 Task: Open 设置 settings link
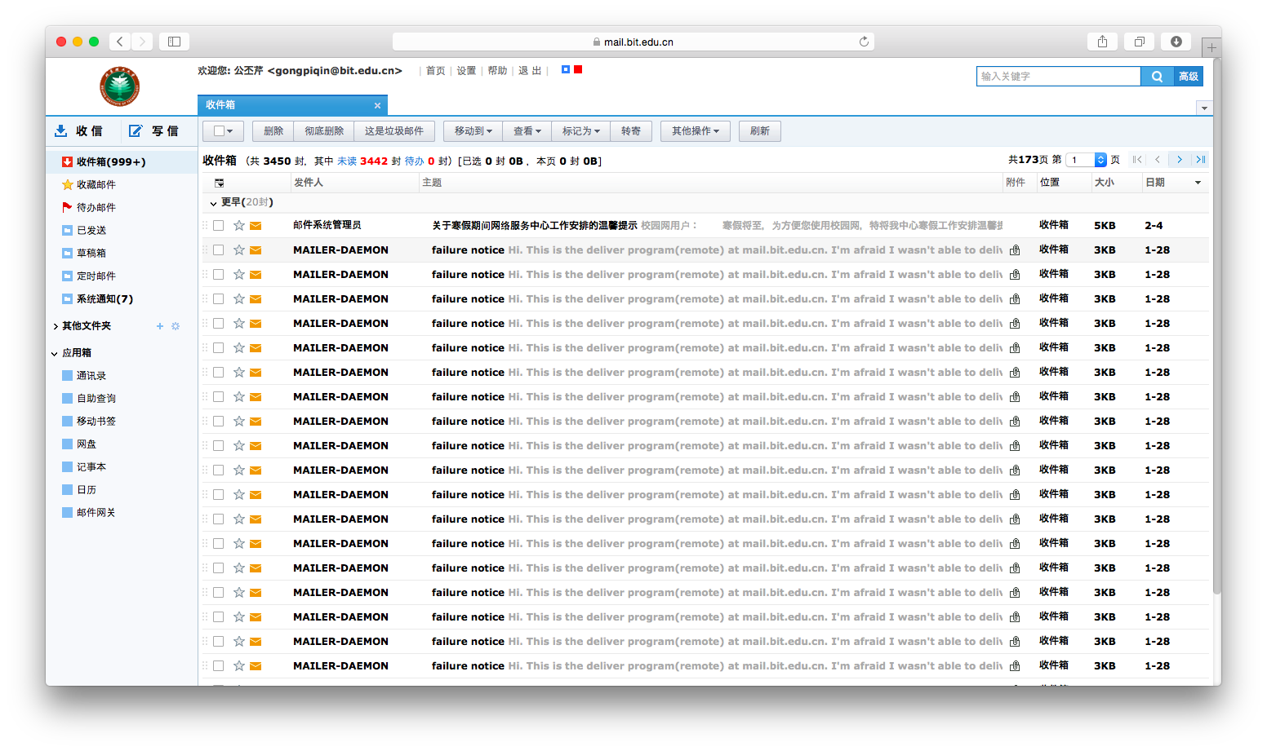tap(466, 71)
